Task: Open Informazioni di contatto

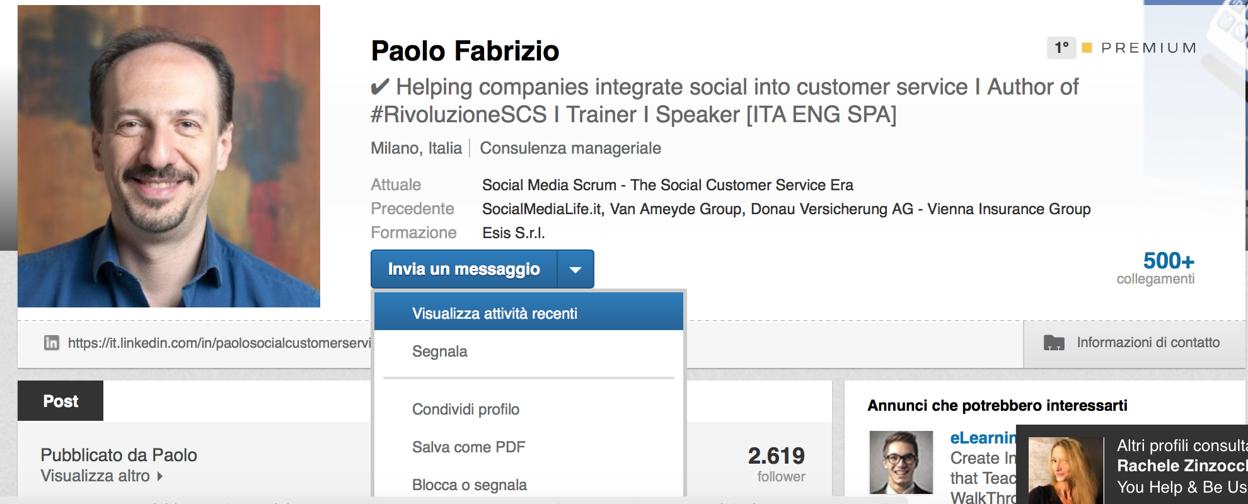Action: tap(1148, 343)
